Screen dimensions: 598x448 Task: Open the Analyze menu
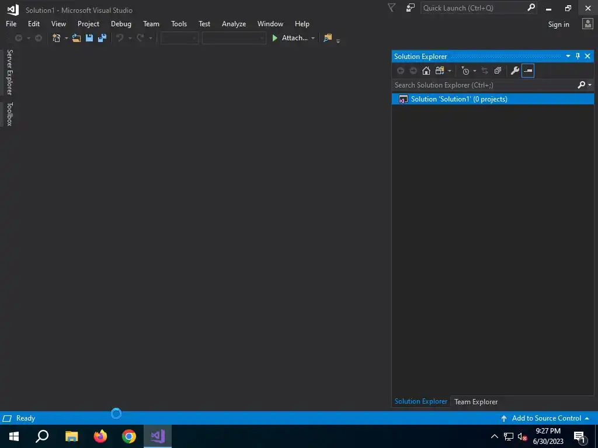click(x=234, y=23)
